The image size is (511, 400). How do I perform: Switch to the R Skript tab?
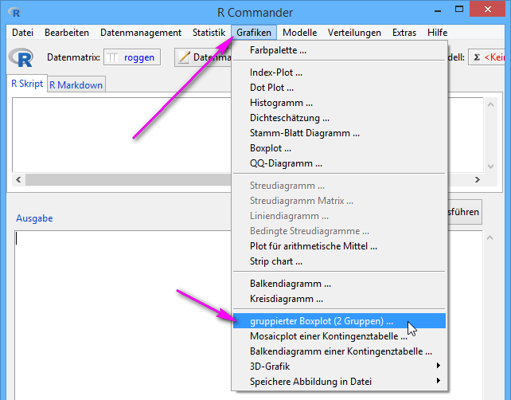tap(27, 84)
